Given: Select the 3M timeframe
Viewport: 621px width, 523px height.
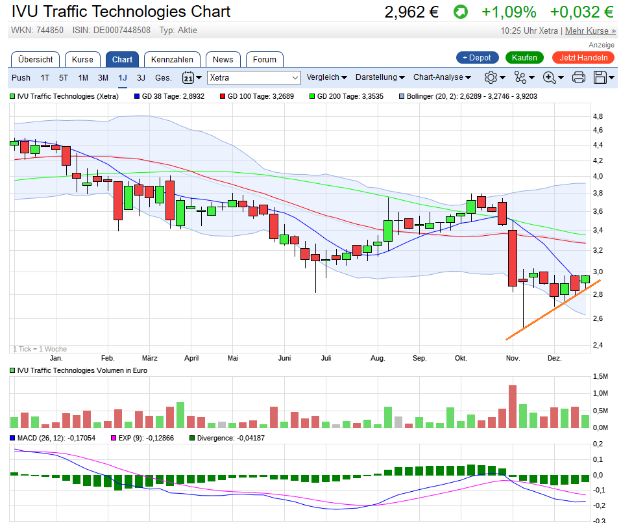Looking at the screenshot, I should (103, 78).
